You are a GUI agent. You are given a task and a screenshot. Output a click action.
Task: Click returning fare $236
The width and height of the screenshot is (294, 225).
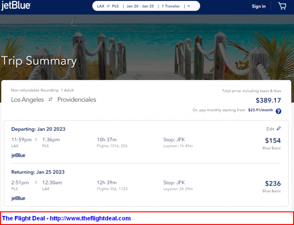point(273,183)
